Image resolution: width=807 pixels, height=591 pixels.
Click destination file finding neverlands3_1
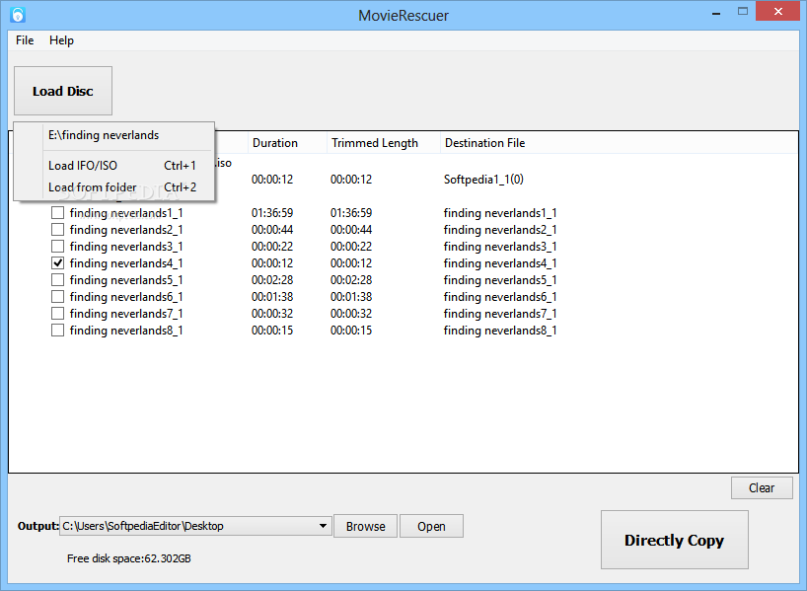coord(500,247)
